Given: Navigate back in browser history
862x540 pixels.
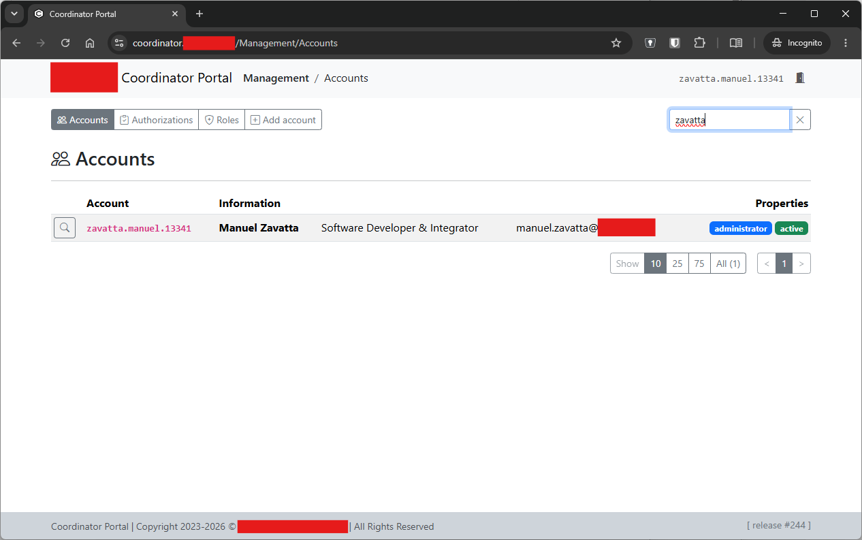Looking at the screenshot, I should pyautogui.click(x=16, y=43).
